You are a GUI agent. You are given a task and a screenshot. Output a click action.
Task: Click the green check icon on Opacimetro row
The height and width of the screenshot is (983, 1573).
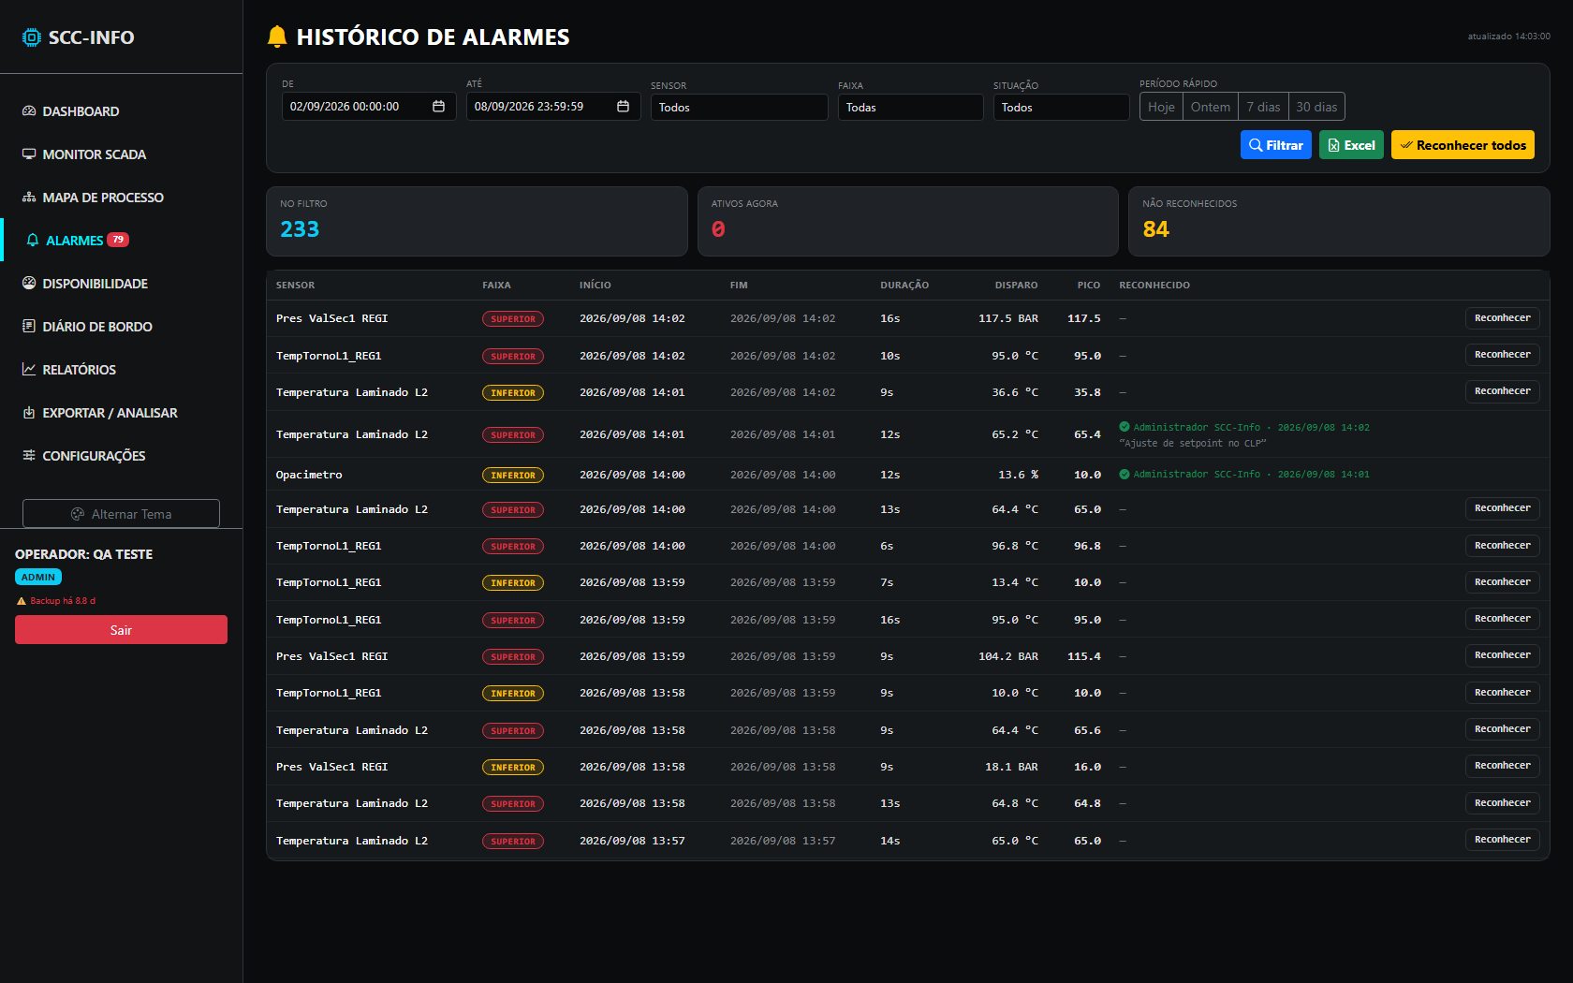pyautogui.click(x=1125, y=474)
